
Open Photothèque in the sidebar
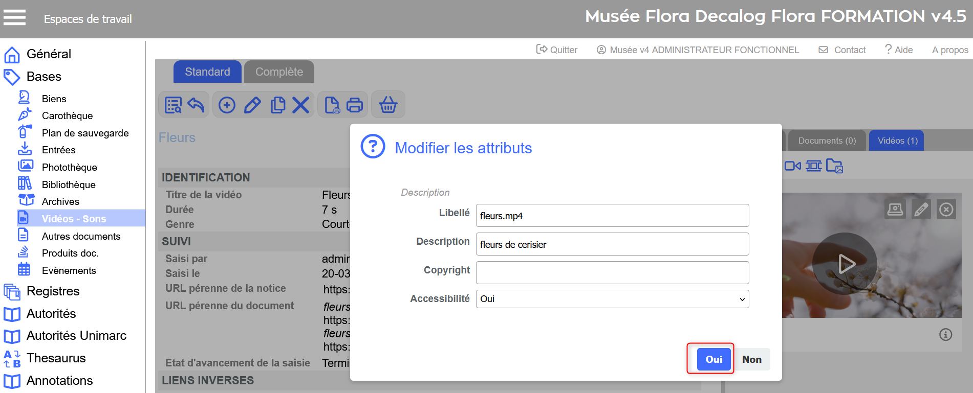pos(69,167)
